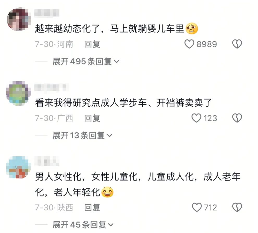Screen dimensions: 258x233
Task: Expand 13 replies under second comment
Action: coord(82,136)
